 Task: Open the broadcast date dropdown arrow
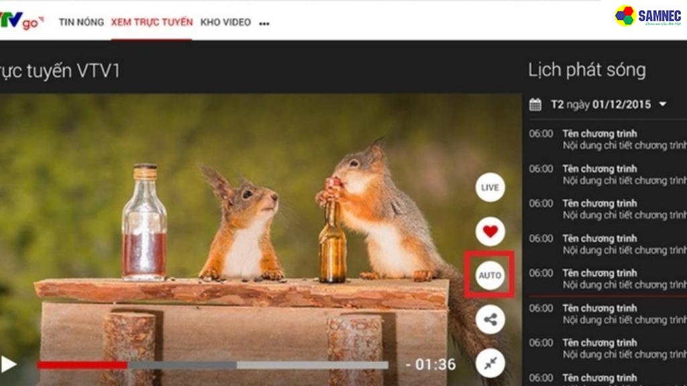[662, 105]
